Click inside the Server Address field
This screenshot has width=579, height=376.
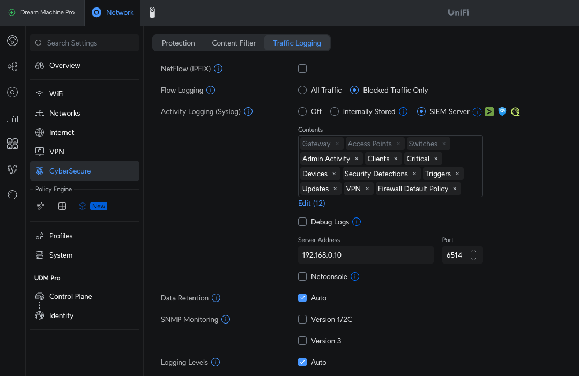click(x=366, y=255)
